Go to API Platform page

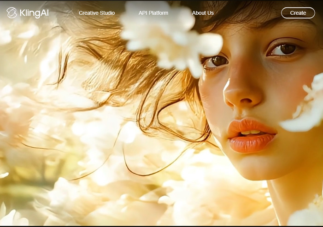[x=153, y=13]
